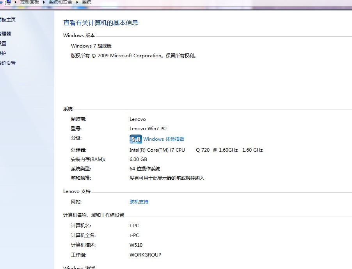Screen dimensions: 352x269
Task: Open the 系统和安全 breadcrumb item
Action: point(60,2)
